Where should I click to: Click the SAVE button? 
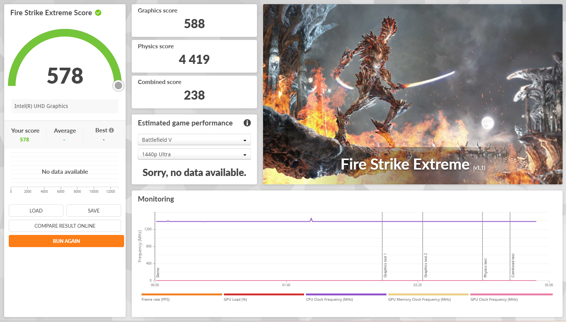(x=94, y=211)
